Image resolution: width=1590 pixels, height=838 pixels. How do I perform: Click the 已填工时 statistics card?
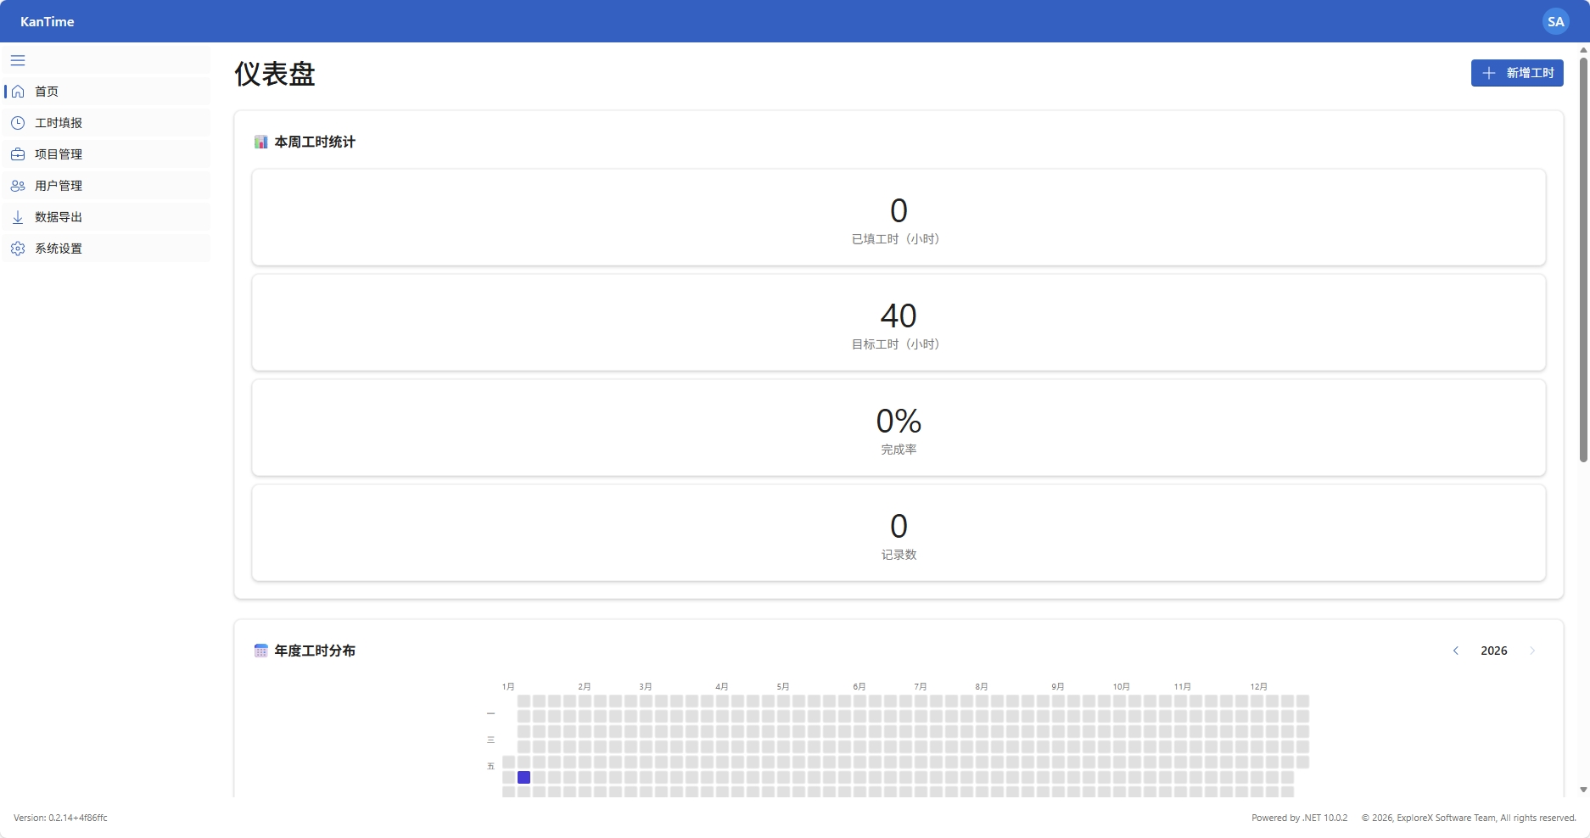click(x=899, y=218)
